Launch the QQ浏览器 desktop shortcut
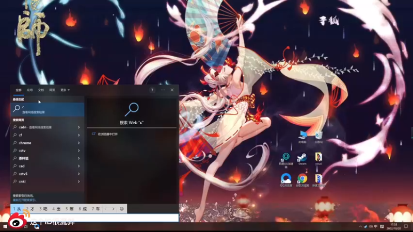The height and width of the screenshot is (232, 413). (286, 180)
